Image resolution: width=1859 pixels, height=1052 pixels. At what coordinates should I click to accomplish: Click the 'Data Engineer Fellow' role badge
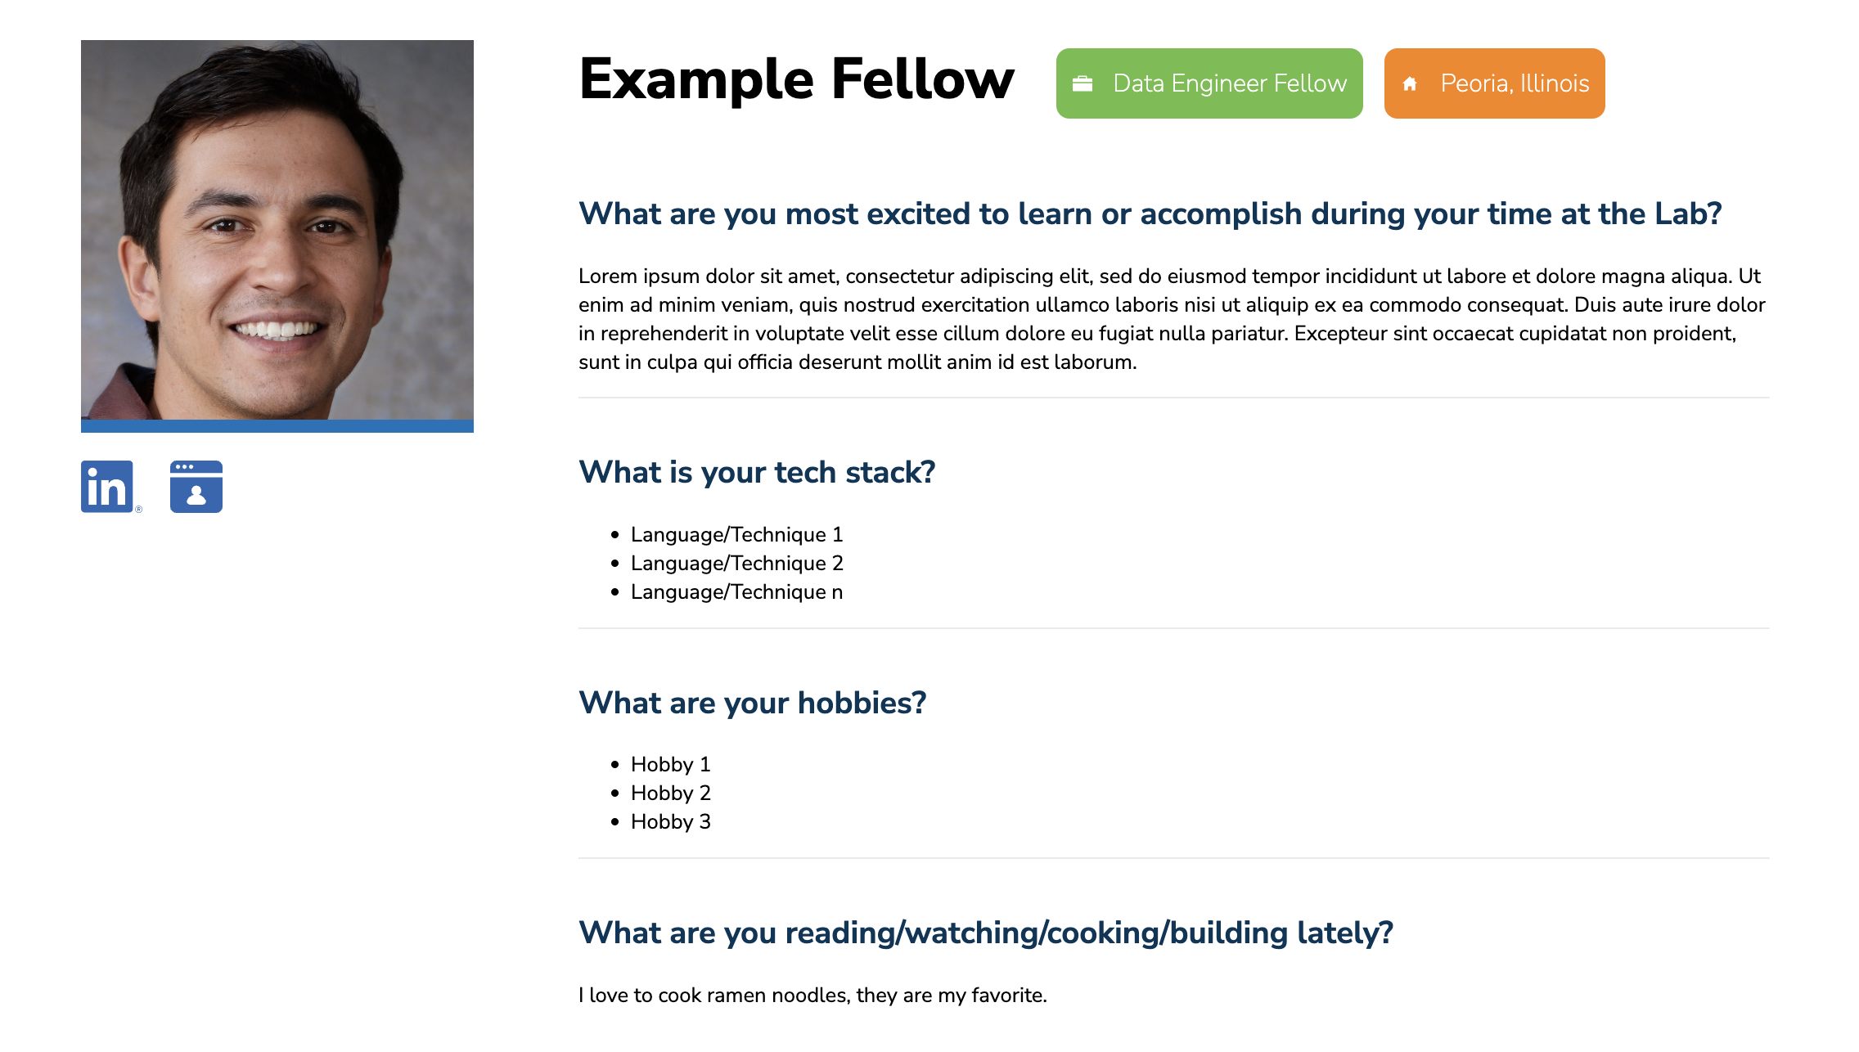click(1209, 83)
